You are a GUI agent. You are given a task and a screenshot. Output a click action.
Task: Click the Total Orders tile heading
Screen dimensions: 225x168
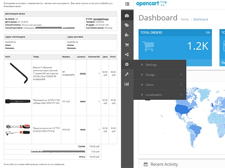151,32
